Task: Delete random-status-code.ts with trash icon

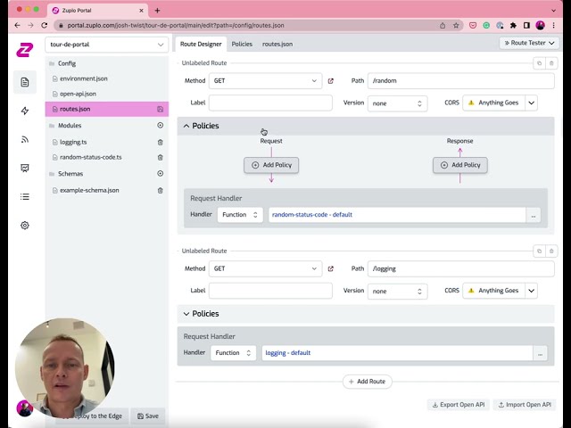Action: (x=160, y=157)
